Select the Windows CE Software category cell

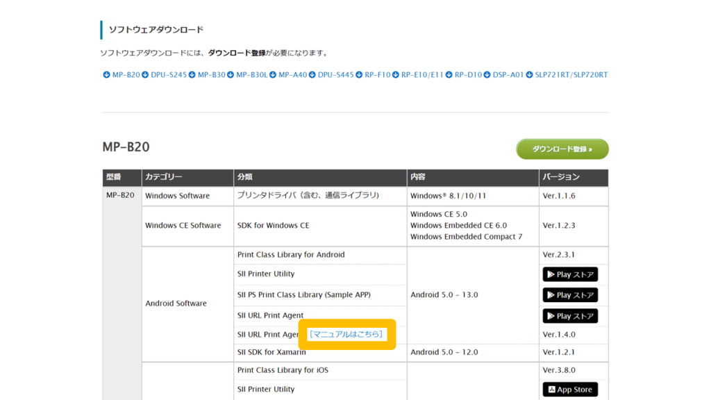point(187,226)
